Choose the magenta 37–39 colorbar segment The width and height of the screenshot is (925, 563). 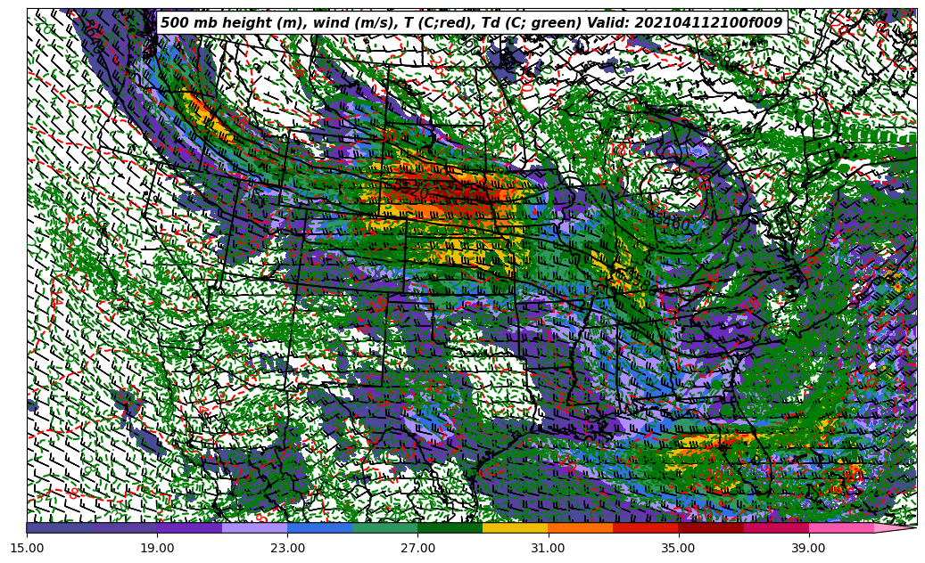coord(775,527)
